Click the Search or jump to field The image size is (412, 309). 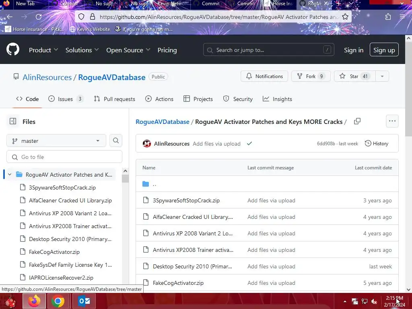pyautogui.click(x=268, y=49)
